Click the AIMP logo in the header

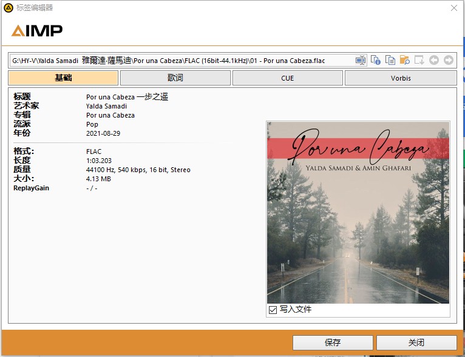[37, 31]
